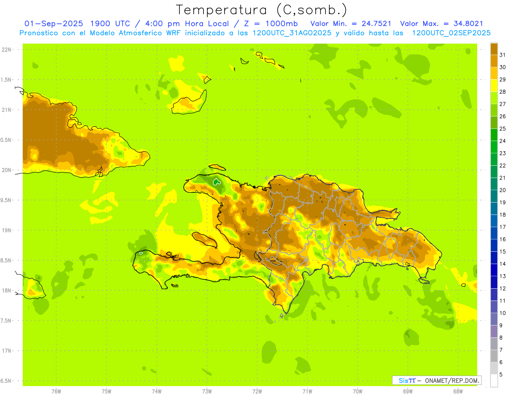Viewport: 514px width, 397px height.
Task: Click the '29' value on color scale
Action: [503, 79]
